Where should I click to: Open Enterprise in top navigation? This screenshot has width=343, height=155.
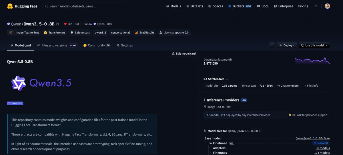(283, 6)
